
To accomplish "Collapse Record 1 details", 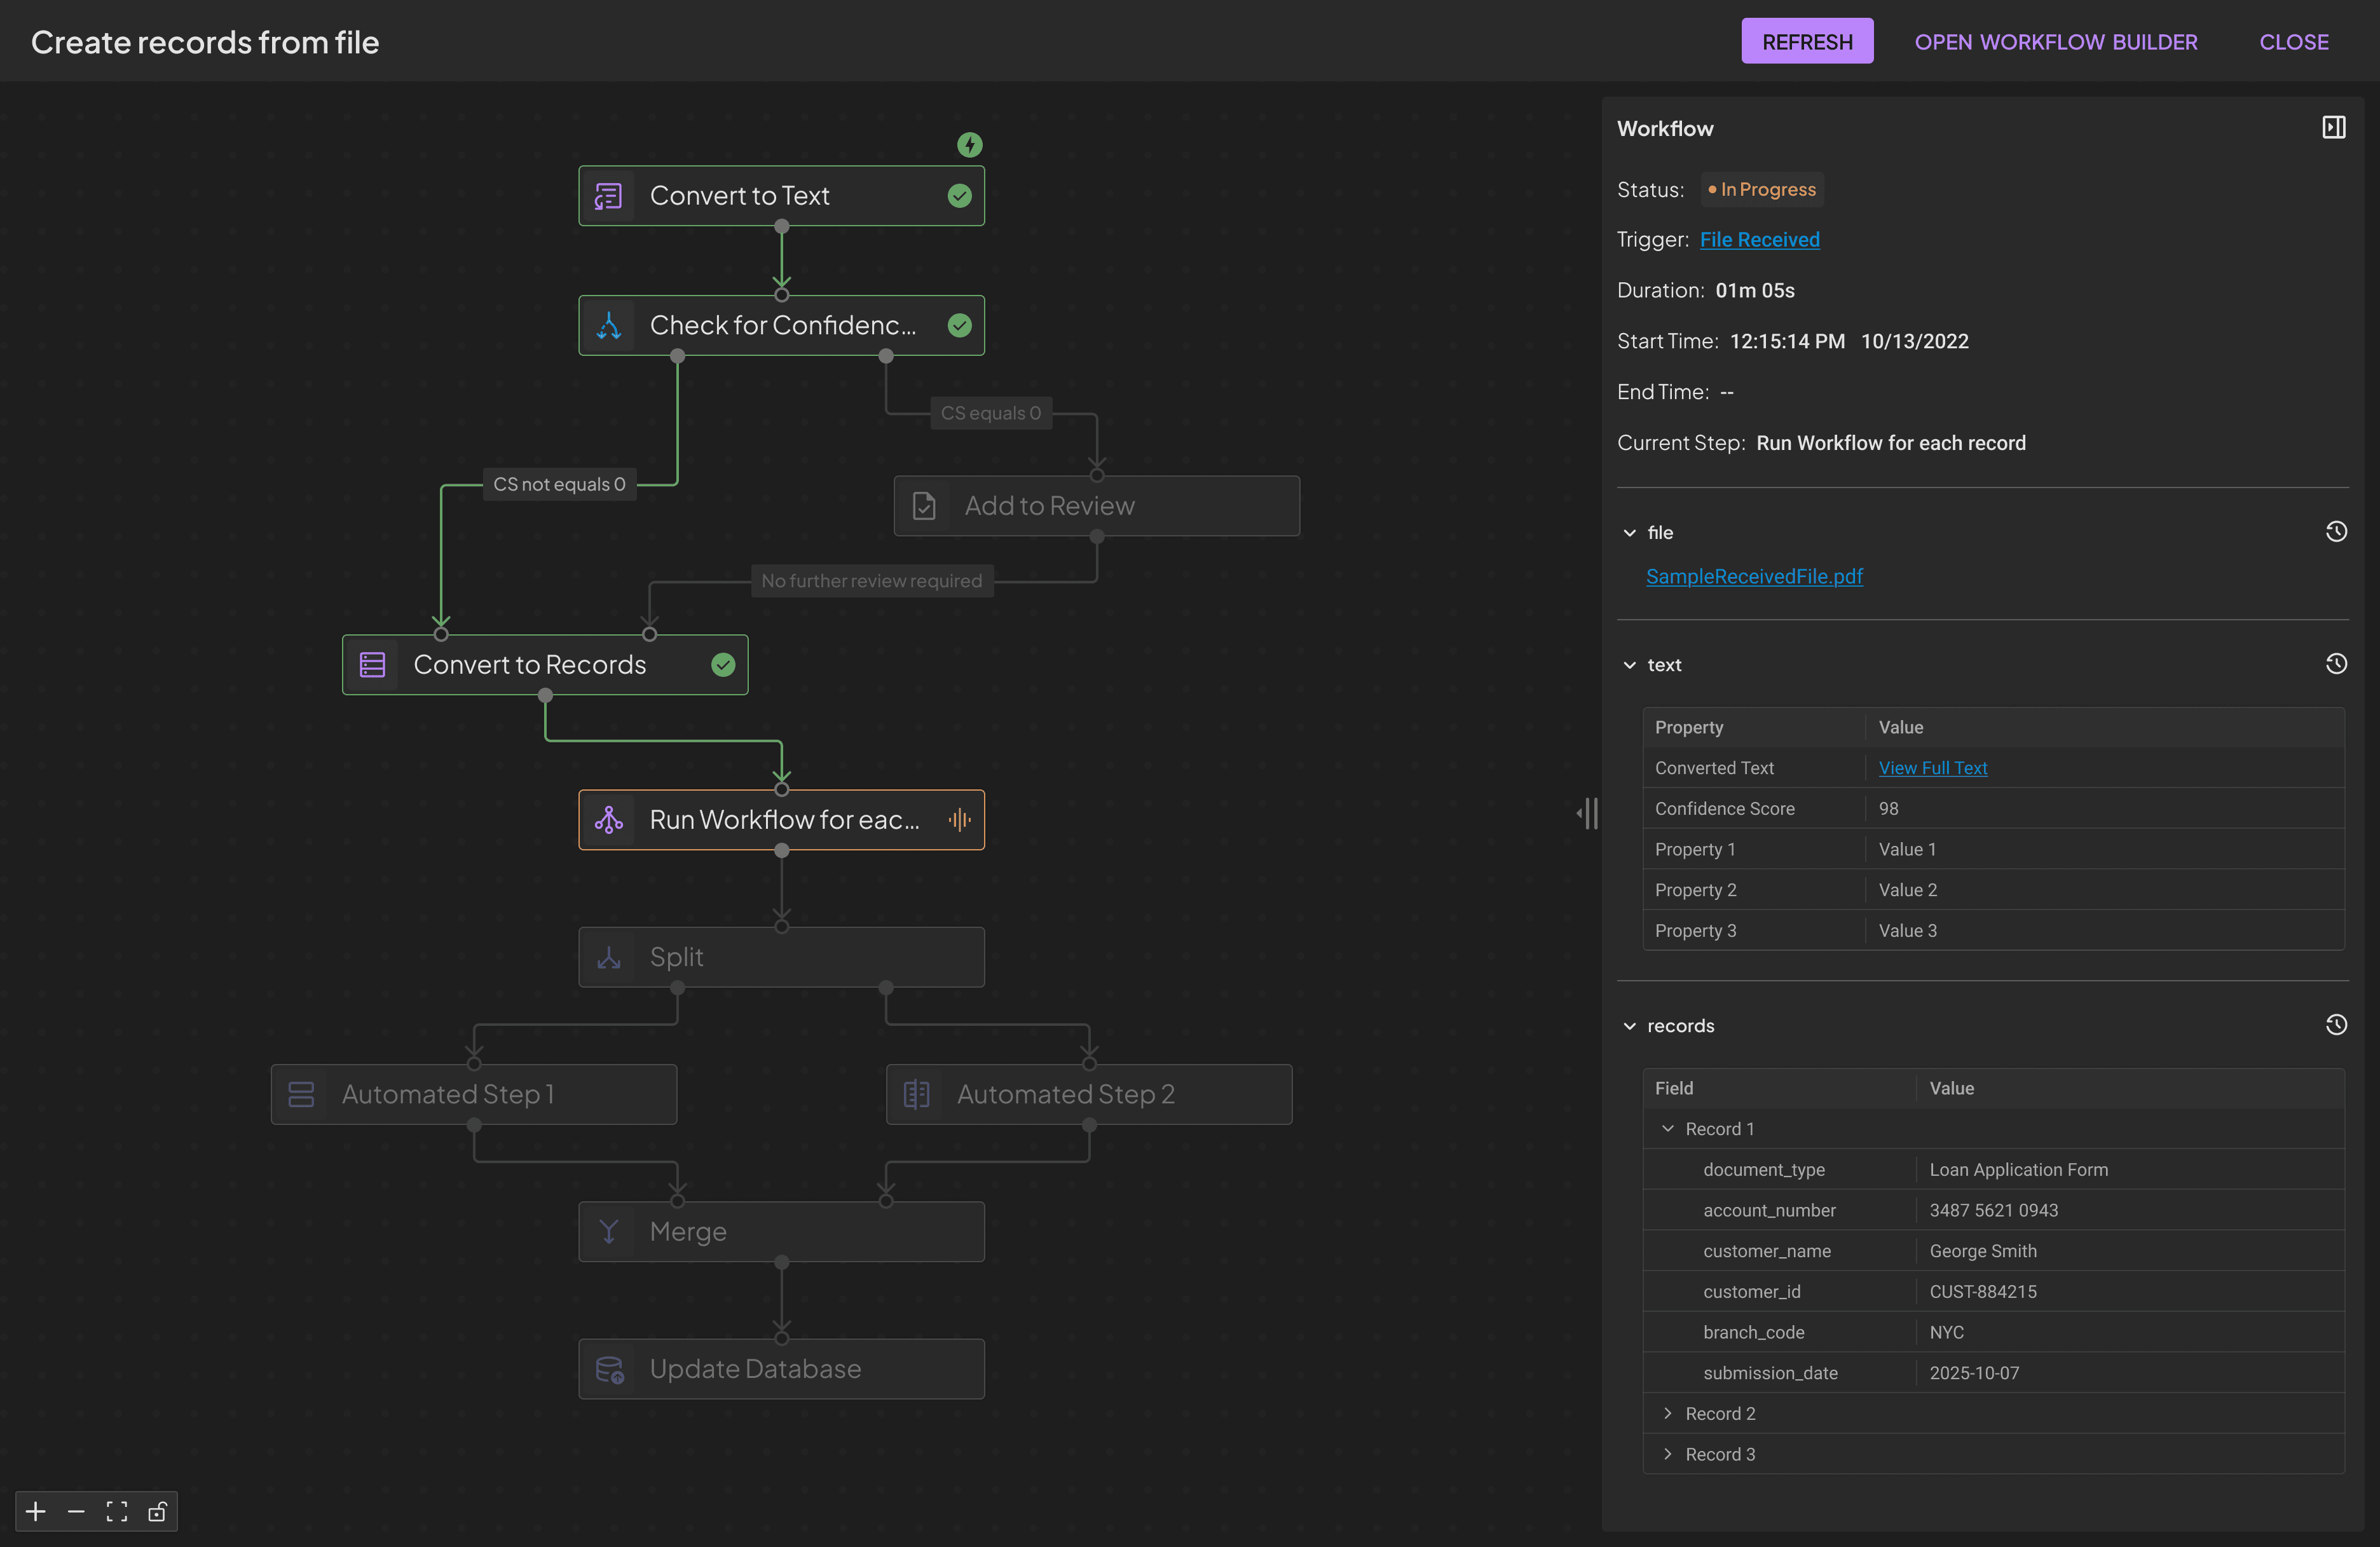I will tap(1668, 1128).
